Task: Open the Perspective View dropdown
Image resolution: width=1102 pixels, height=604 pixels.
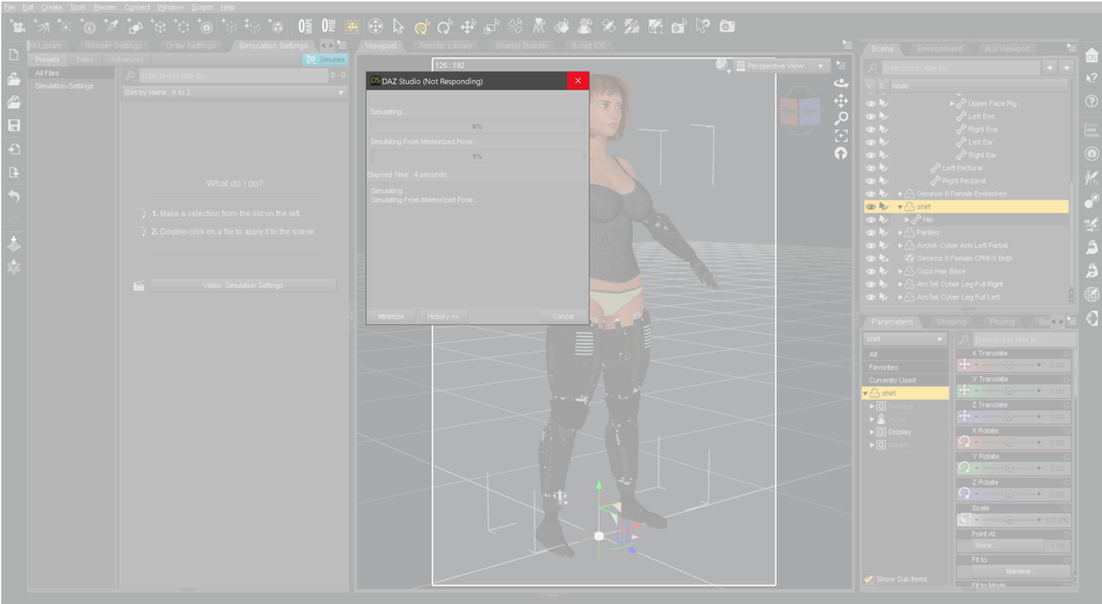Action: pos(781,66)
